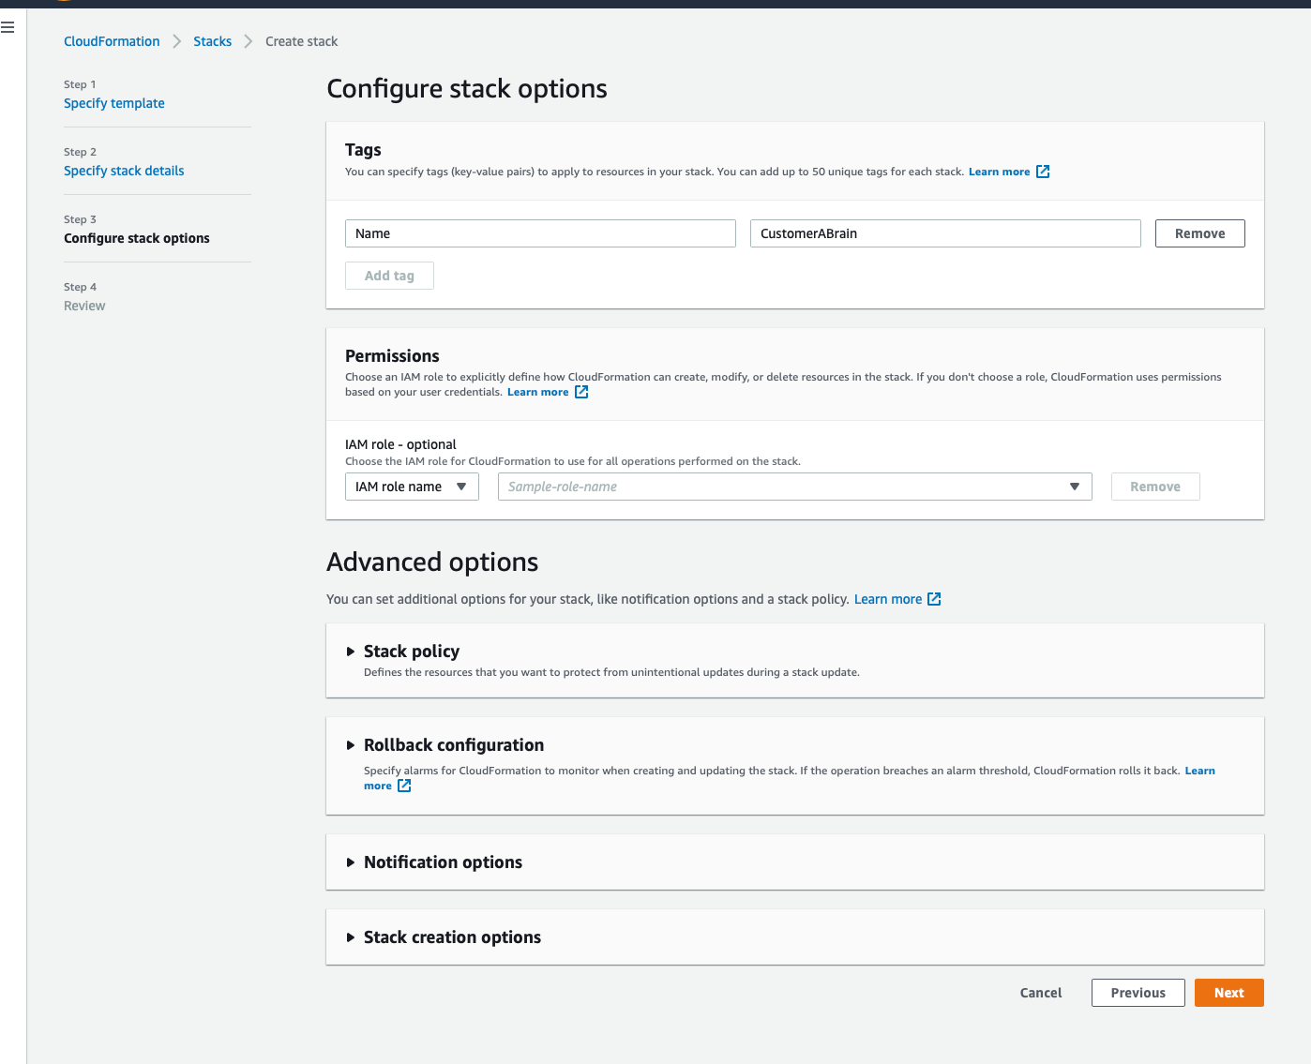1311x1064 pixels.
Task: Click the Stacks breadcrumb link
Action: tap(212, 41)
